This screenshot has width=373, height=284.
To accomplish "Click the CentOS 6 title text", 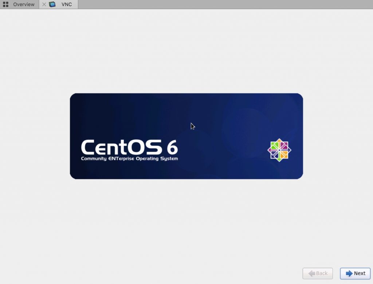I will 129,147.
